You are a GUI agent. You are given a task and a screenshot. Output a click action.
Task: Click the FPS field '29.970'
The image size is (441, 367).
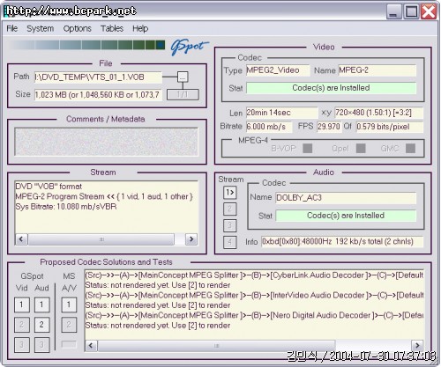329,127
